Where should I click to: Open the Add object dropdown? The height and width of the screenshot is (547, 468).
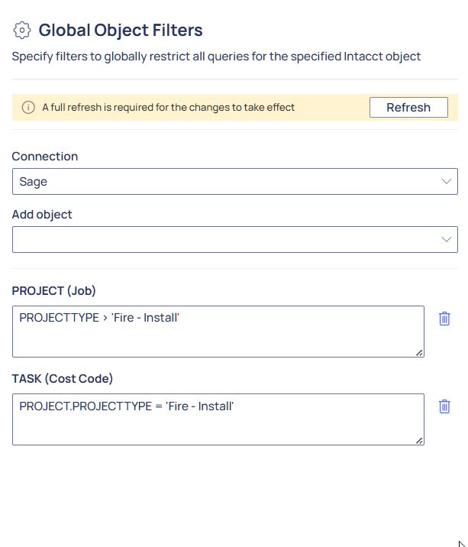point(235,239)
